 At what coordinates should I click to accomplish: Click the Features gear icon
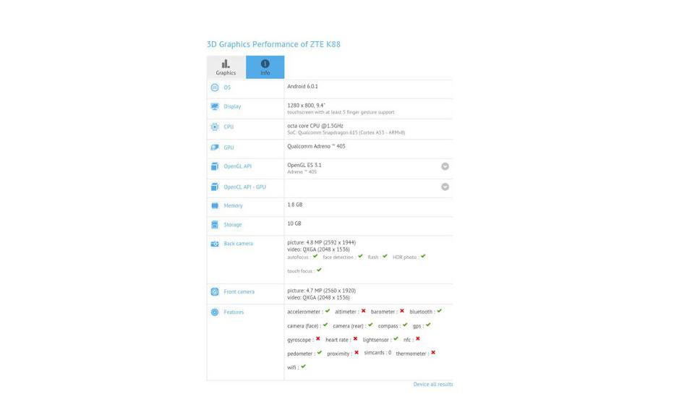tap(215, 312)
